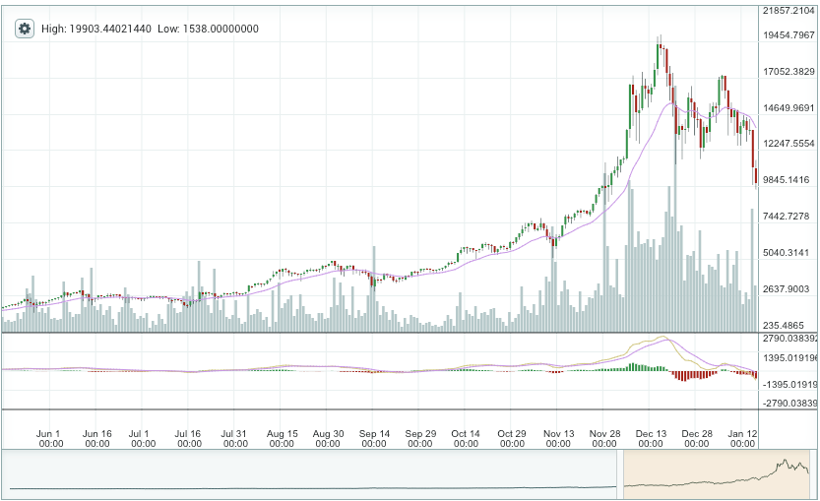Click the 14649.9691 price axis label

788,108
